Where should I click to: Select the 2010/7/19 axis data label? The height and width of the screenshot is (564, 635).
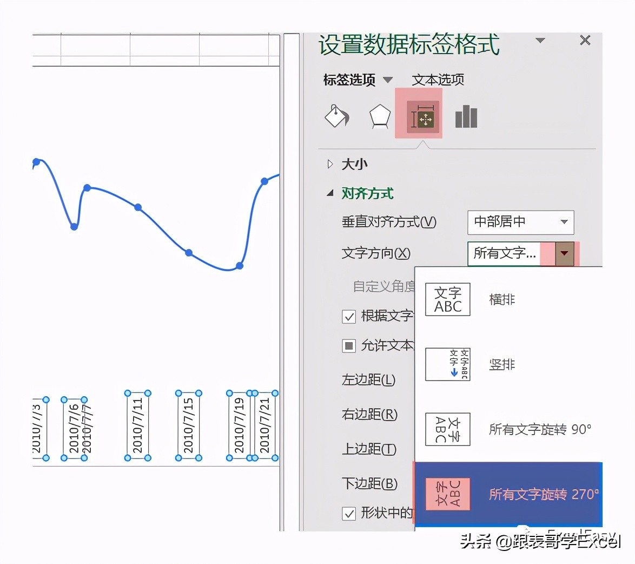(x=239, y=425)
